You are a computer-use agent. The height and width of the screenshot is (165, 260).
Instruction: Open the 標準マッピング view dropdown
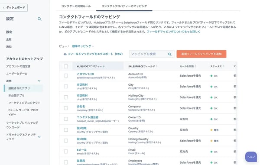coord(83,46)
